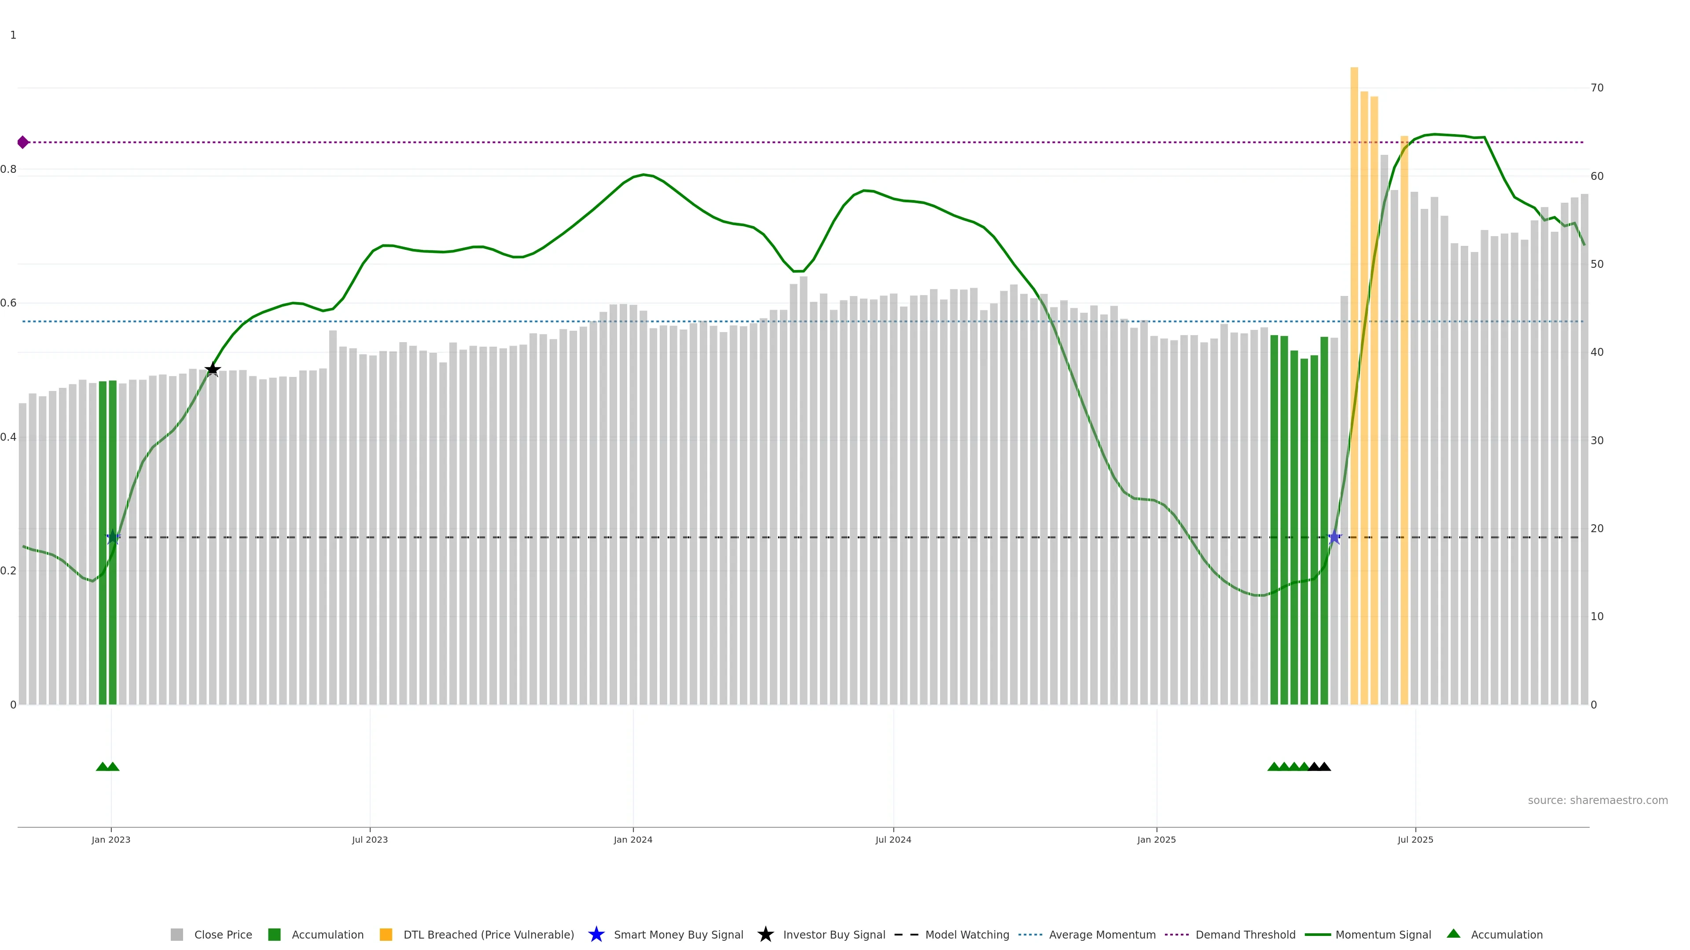Click blue Smart Money star in 2025

click(x=1334, y=537)
